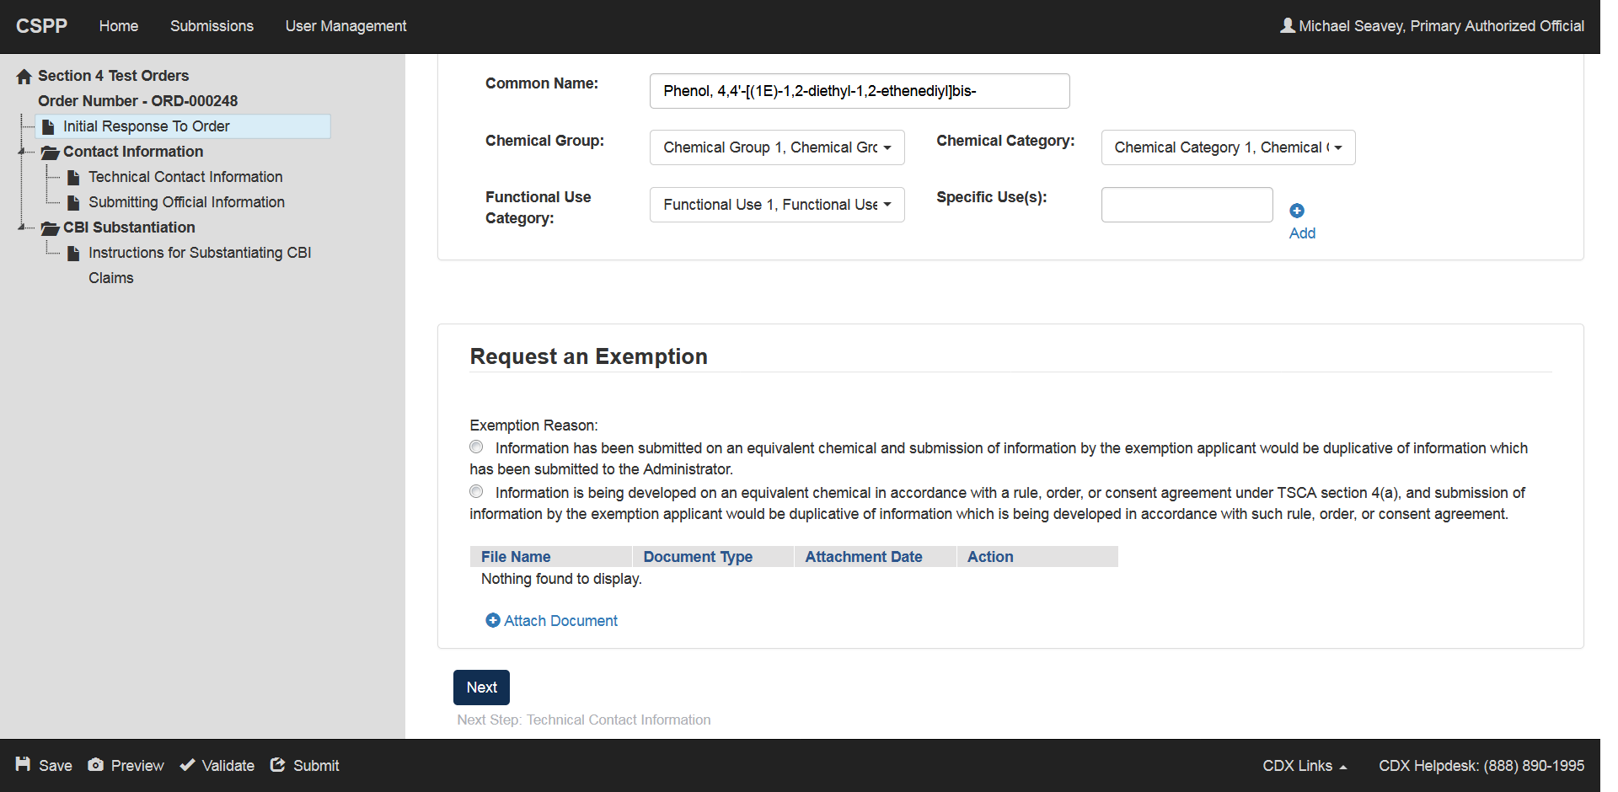Click the Specific Use(s) text field
1618x792 pixels.
(1186, 205)
